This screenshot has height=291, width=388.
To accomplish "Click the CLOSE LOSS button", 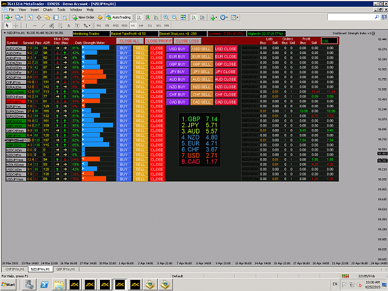I will 187,41.
